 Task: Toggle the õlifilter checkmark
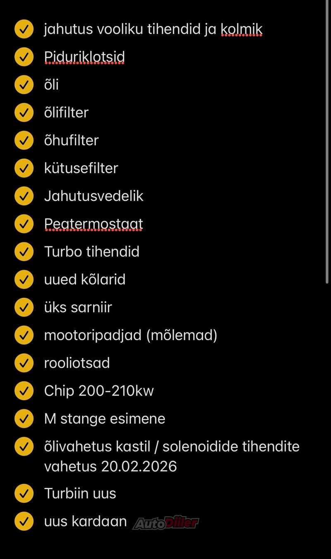click(x=24, y=113)
